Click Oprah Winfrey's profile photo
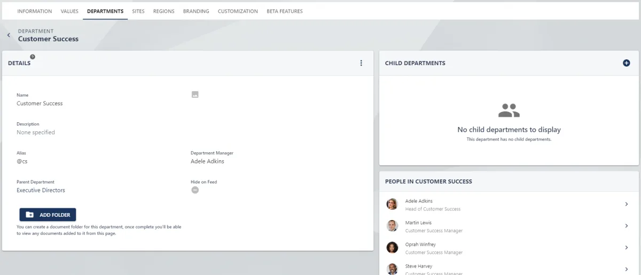This screenshot has width=641, height=275. (x=392, y=247)
